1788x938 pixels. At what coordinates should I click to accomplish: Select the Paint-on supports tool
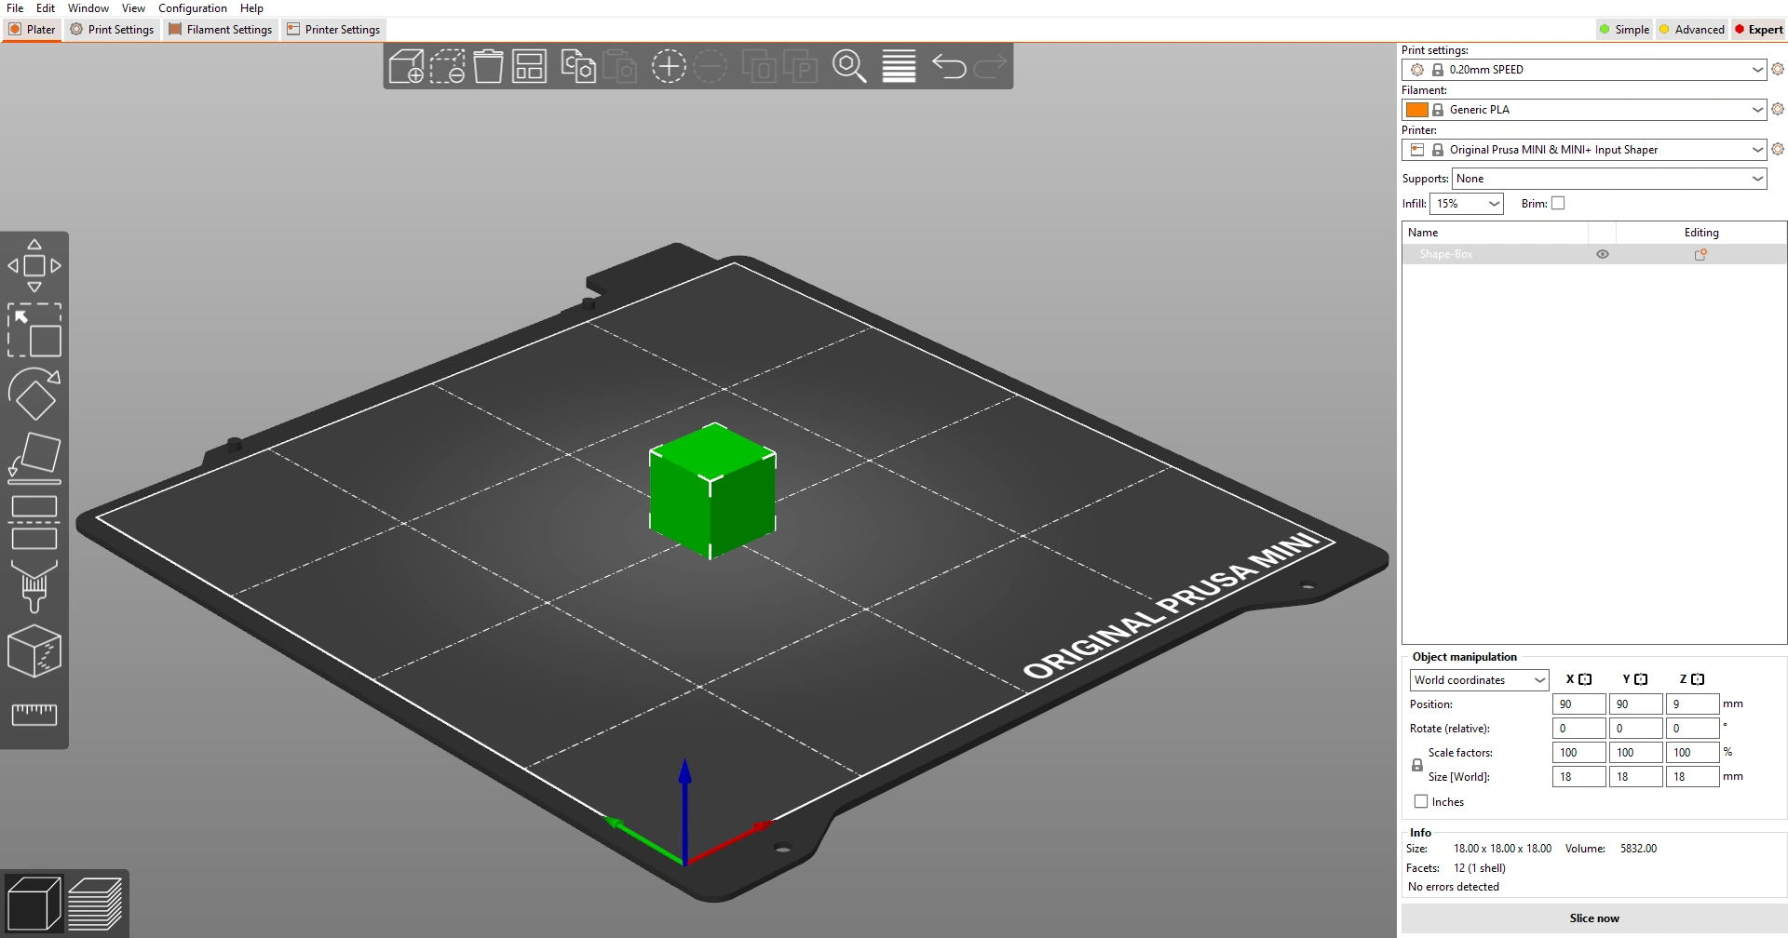click(34, 586)
